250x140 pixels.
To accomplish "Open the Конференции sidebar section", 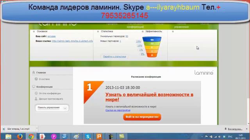I will point(45,87).
